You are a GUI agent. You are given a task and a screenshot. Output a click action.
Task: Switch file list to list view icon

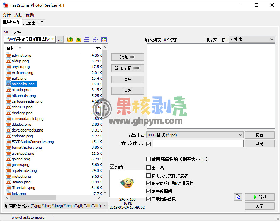pyautogui.click(x=95, y=39)
